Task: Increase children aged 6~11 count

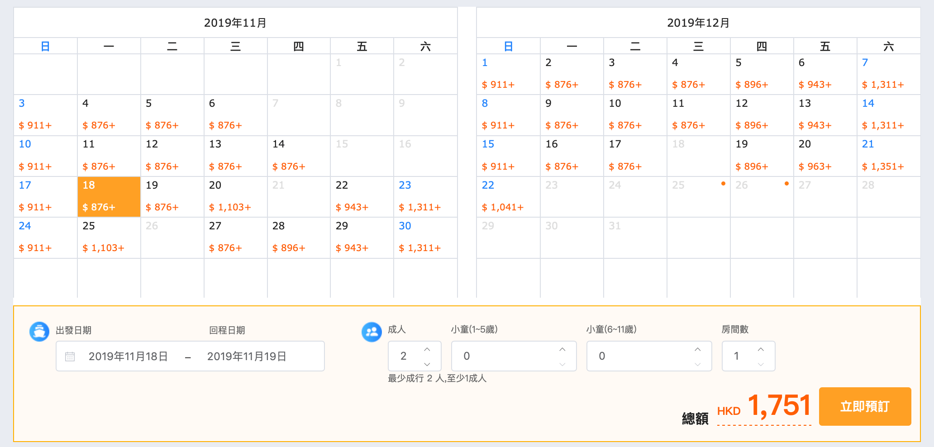Action: coord(697,349)
